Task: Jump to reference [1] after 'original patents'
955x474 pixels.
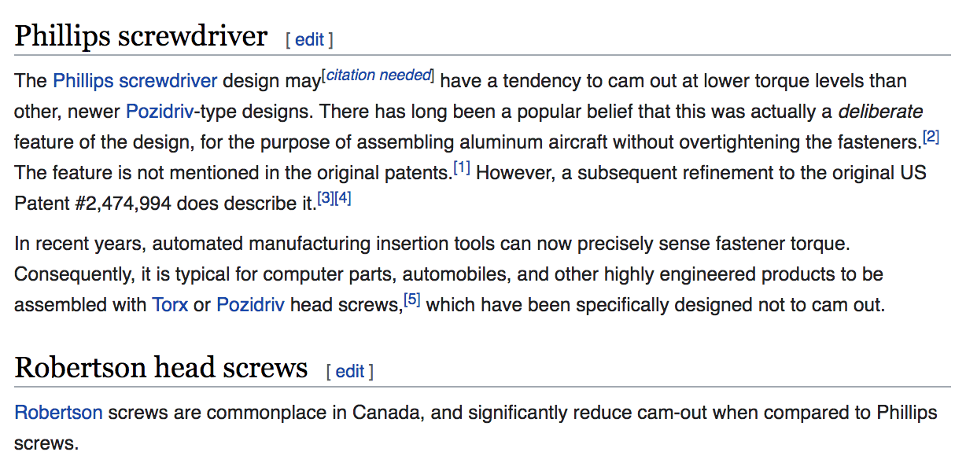Action: click(462, 167)
